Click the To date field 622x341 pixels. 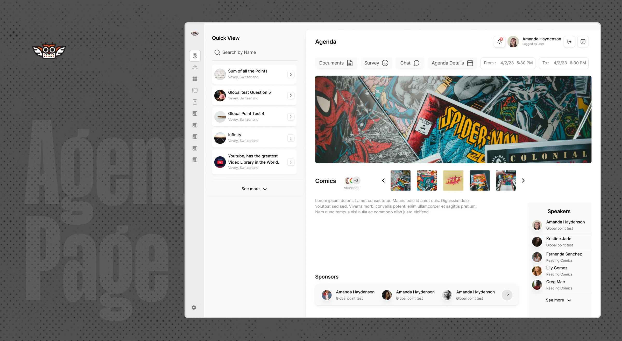click(564, 63)
